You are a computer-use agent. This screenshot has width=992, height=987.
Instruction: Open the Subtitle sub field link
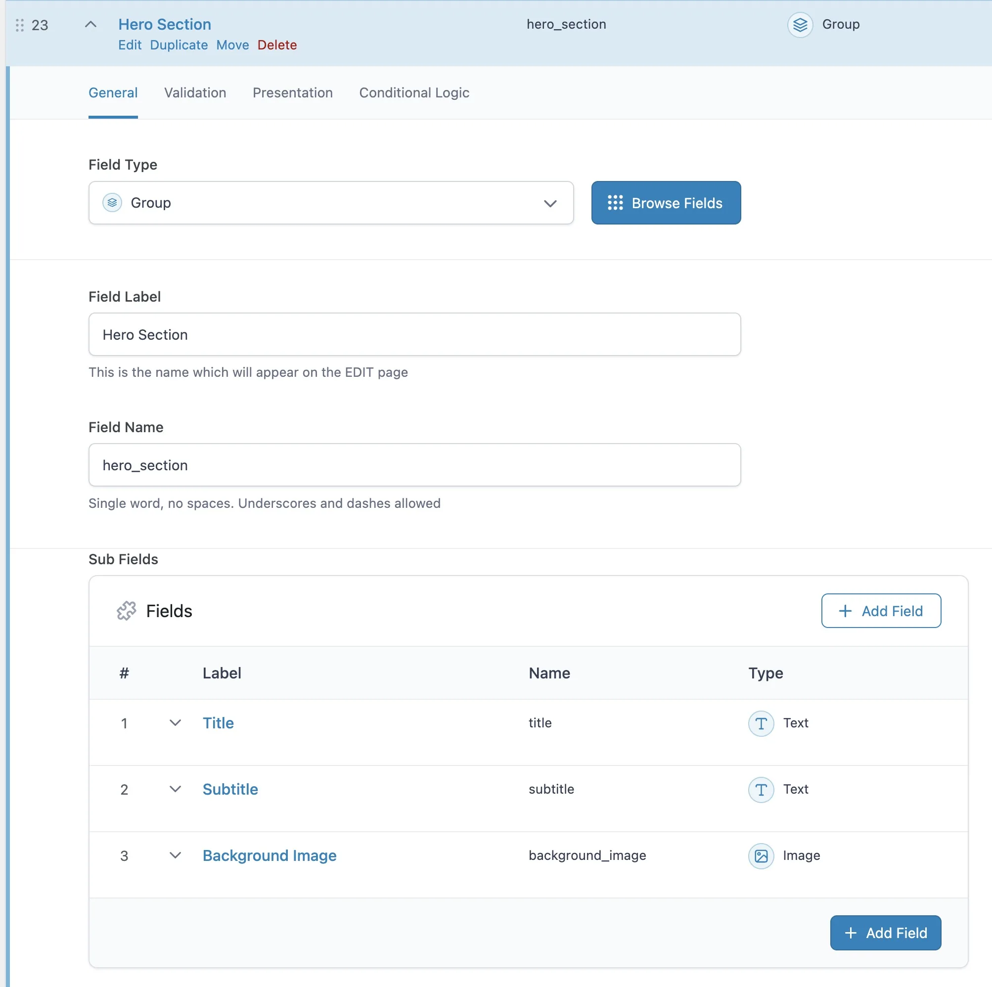coord(230,789)
